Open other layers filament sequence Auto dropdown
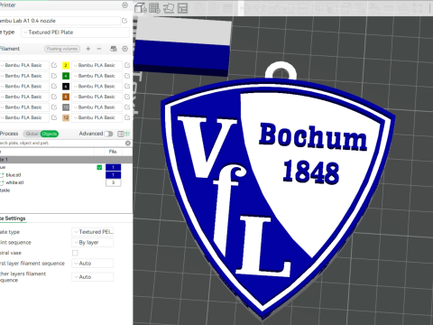The image size is (433, 325). pos(93,277)
